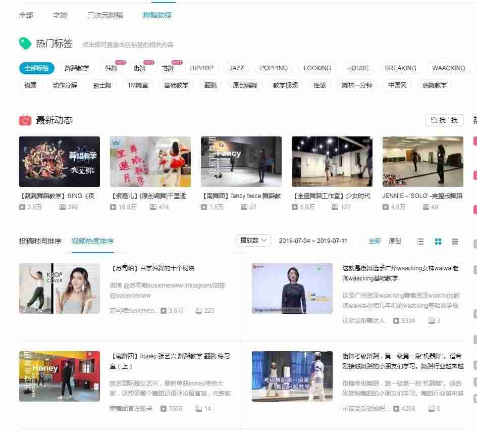Select the 基础教学 tag

(176, 85)
